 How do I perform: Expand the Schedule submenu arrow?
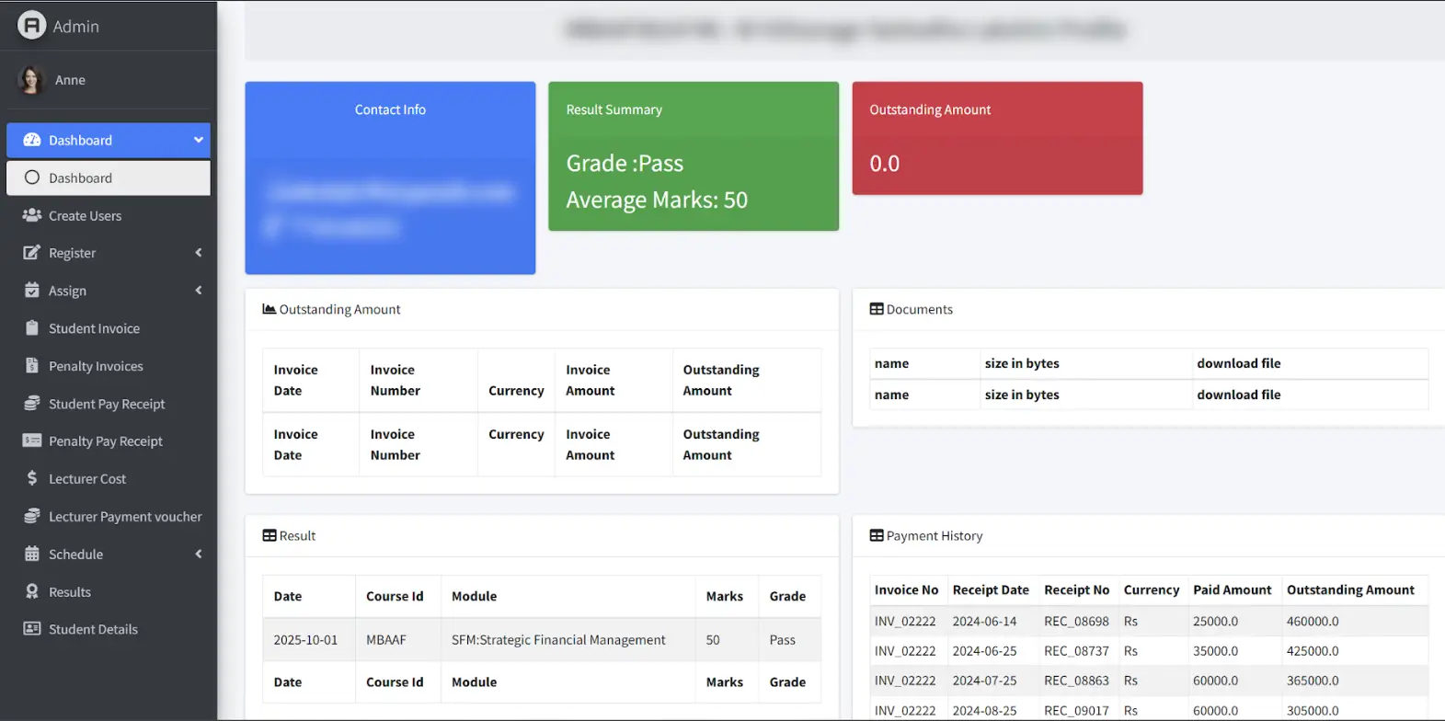(x=198, y=554)
